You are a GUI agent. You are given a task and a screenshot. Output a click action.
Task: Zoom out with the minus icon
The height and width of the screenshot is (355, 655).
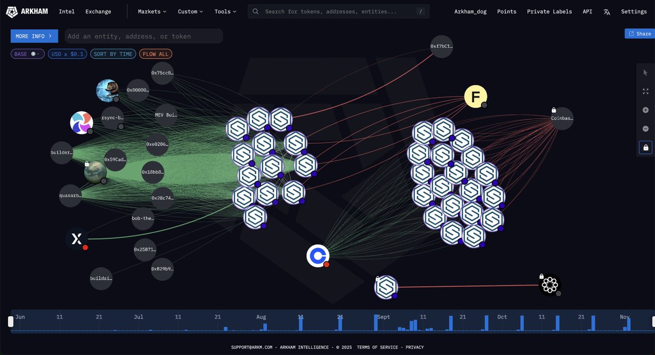[x=646, y=129]
